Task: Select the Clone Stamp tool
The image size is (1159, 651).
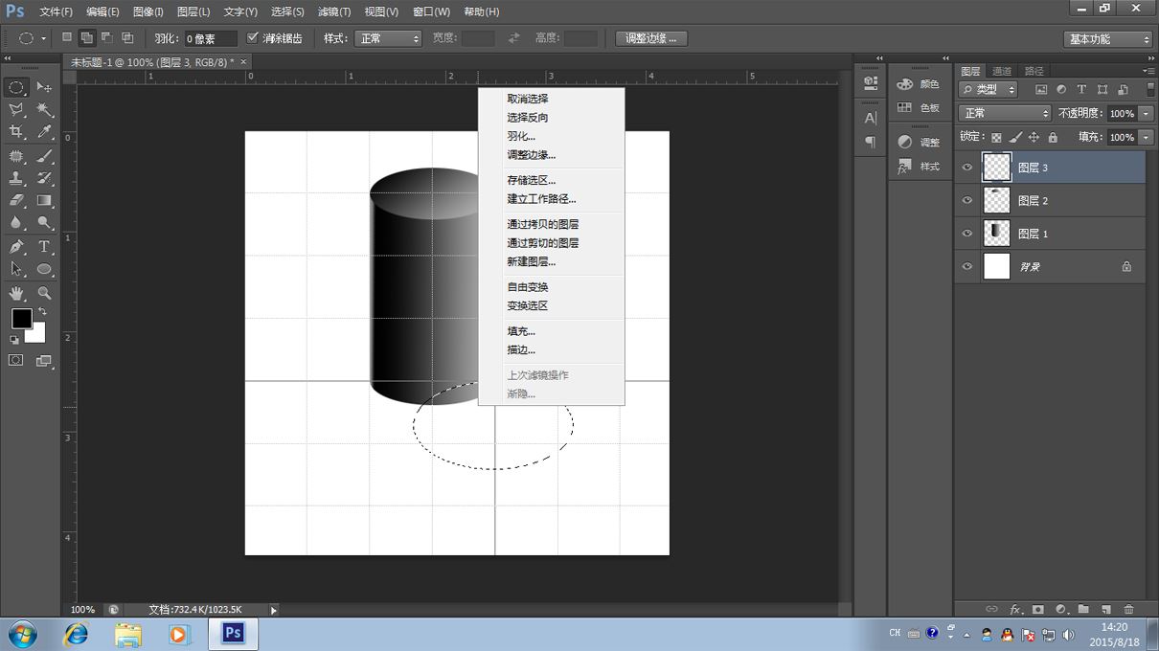Action: click(16, 178)
